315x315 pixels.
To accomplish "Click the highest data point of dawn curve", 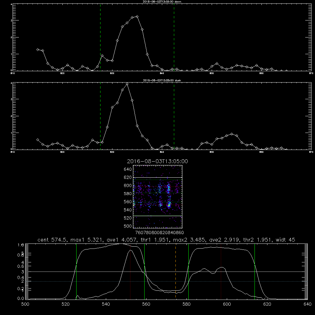I will pyautogui.click(x=137, y=17).
